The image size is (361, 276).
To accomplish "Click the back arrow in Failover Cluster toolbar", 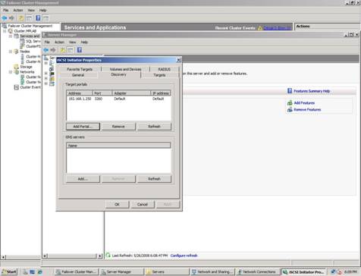I will coord(5,18).
